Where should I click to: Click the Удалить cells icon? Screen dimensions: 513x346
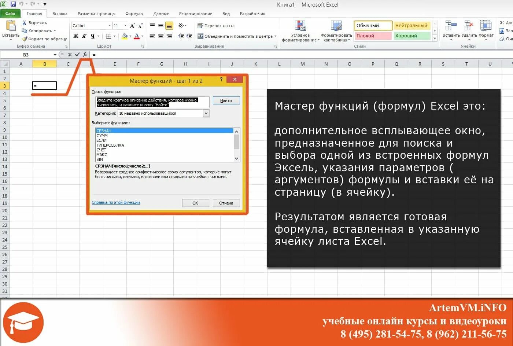(x=469, y=26)
